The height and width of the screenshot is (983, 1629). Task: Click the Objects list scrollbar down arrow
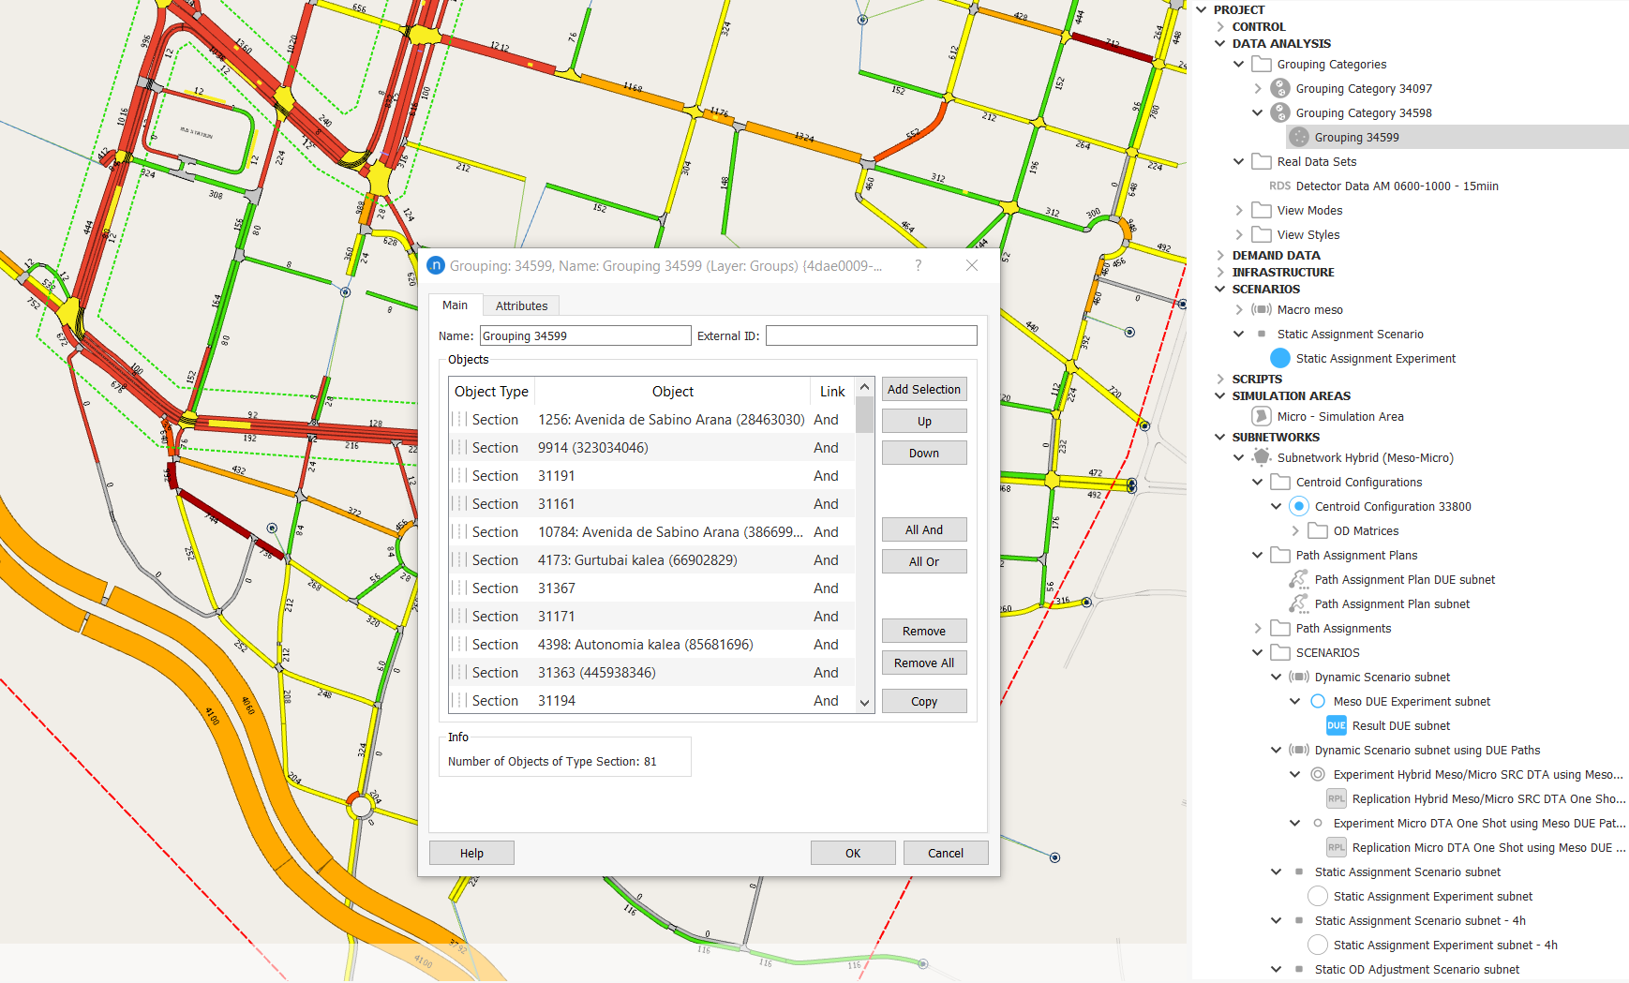tap(864, 703)
